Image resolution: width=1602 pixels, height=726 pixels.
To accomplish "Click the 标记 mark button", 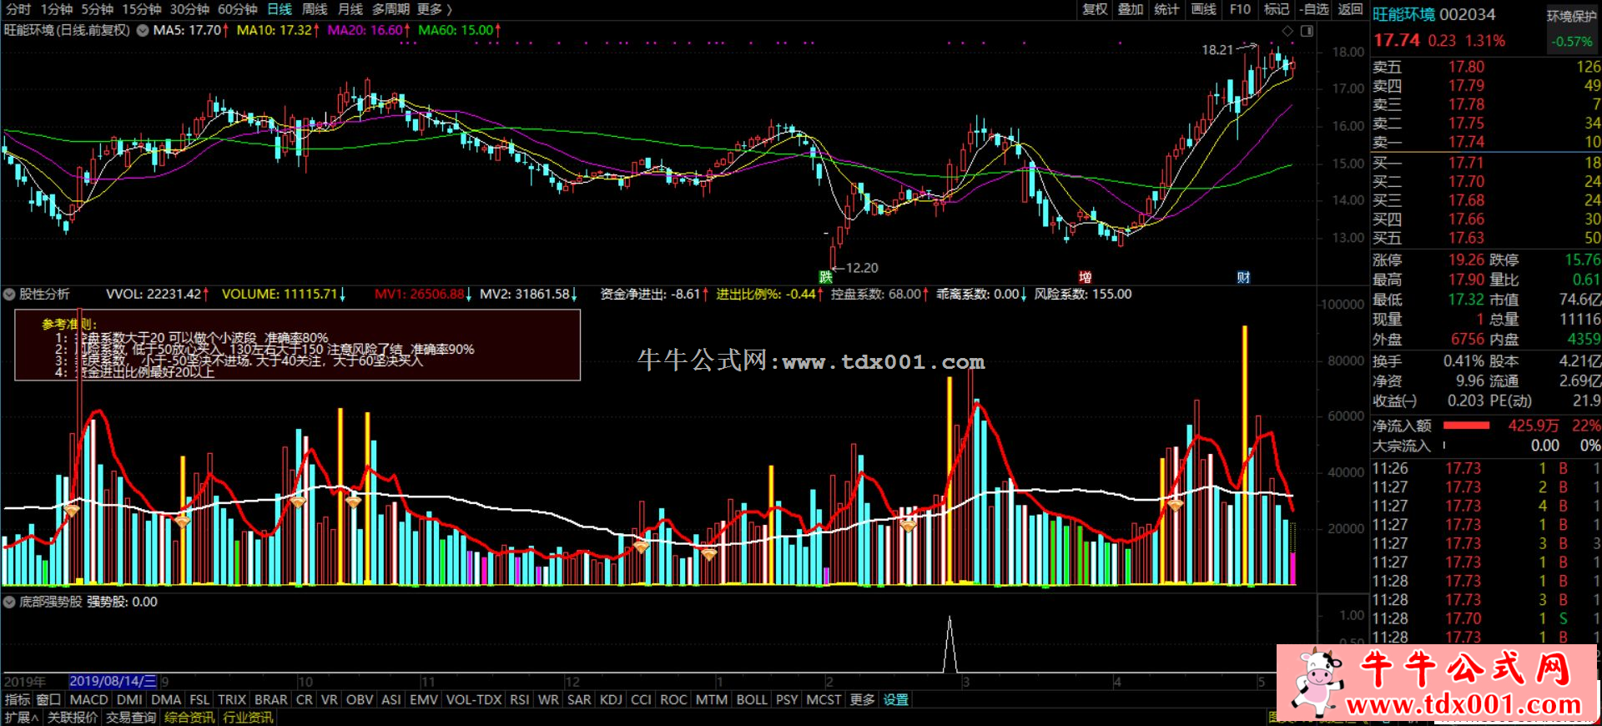I will pos(1277,9).
